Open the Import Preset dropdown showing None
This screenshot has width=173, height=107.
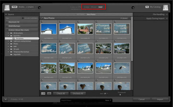pos(108,100)
